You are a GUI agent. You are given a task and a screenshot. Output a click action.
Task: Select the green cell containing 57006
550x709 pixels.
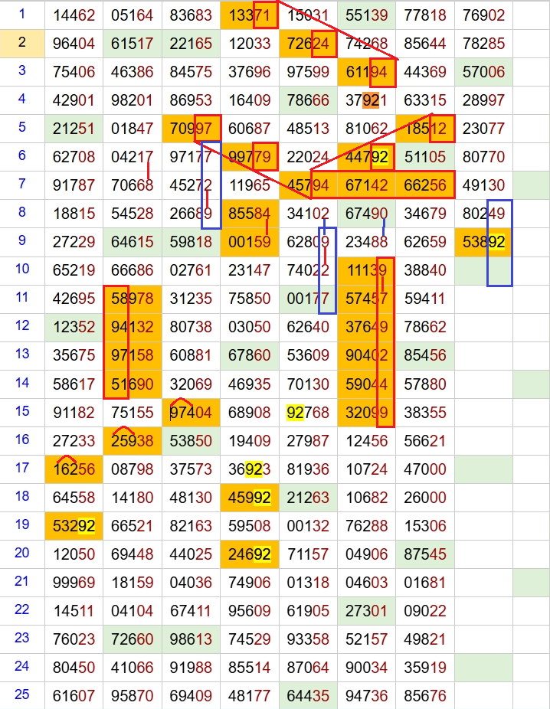pos(483,72)
